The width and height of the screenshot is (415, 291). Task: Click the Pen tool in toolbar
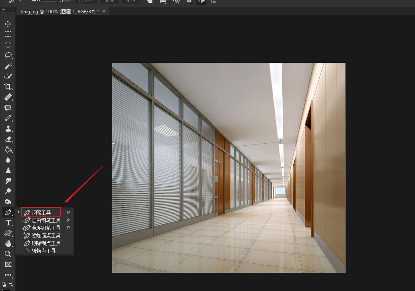(x=8, y=212)
